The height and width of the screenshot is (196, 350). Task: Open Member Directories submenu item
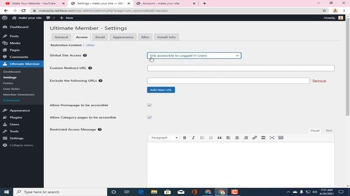coord(19,94)
